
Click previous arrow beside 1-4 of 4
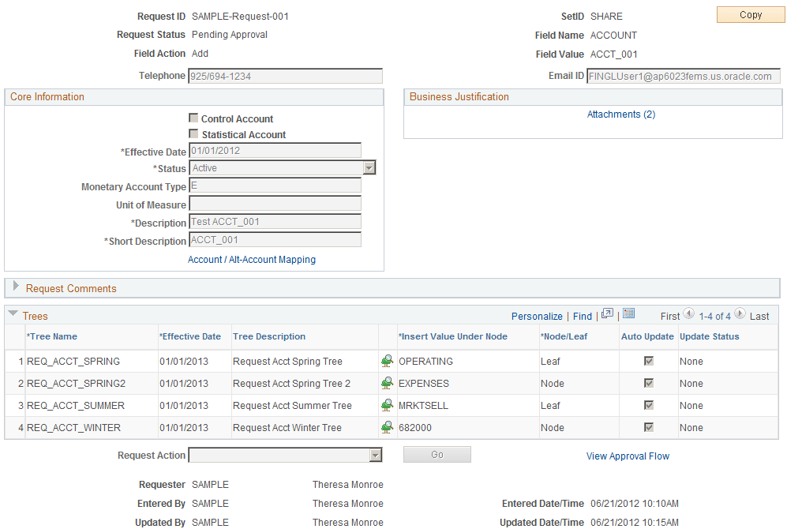[688, 314]
